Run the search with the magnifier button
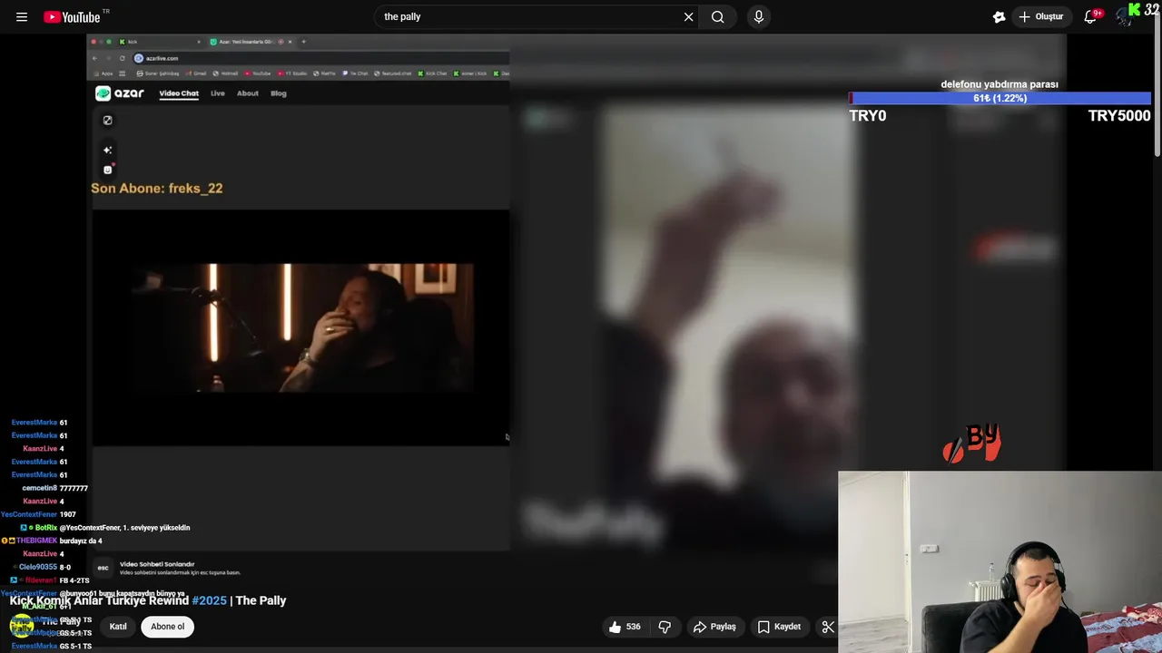The height and width of the screenshot is (653, 1162). pos(717,16)
